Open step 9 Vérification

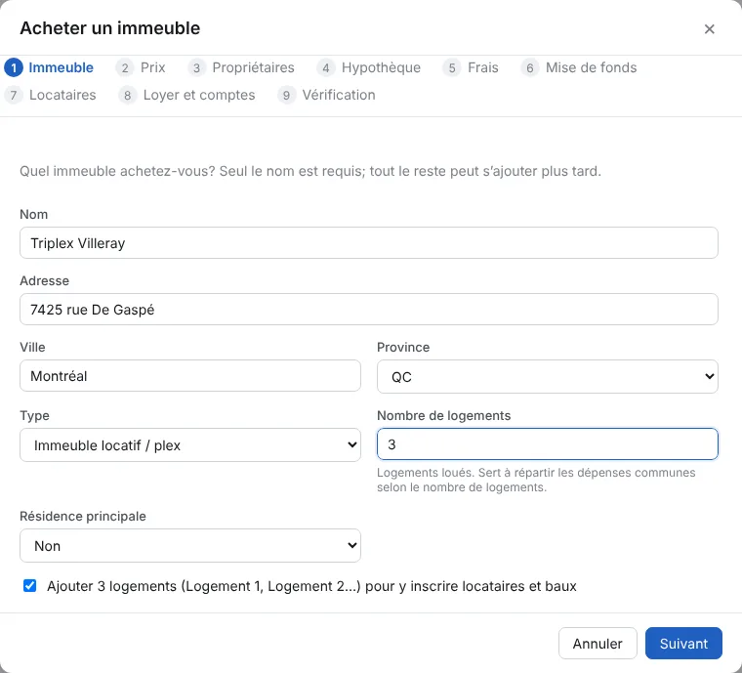pos(326,95)
